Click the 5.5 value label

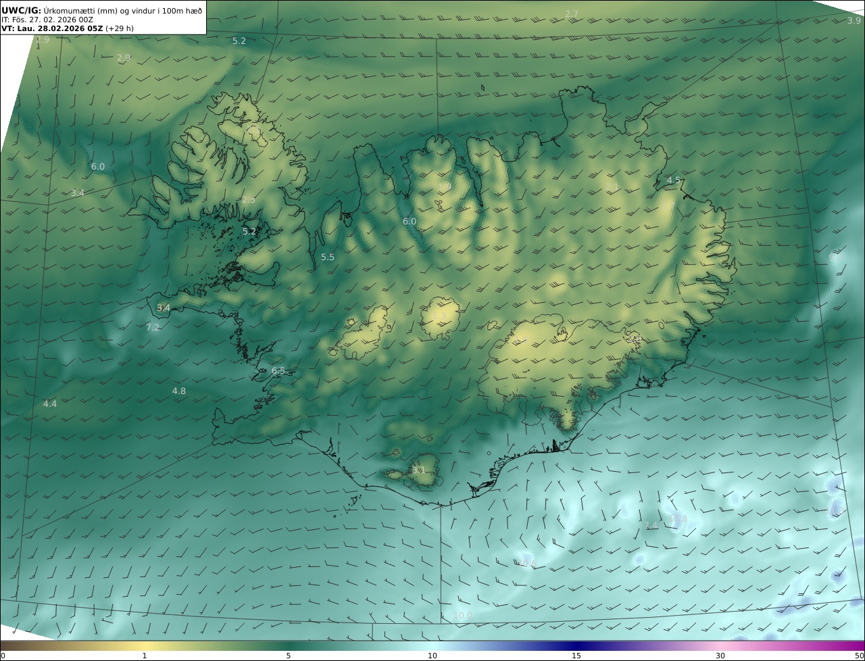pos(328,258)
